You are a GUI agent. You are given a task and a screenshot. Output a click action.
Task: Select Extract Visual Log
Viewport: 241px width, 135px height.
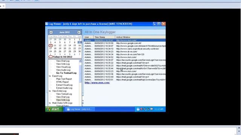click(64, 85)
